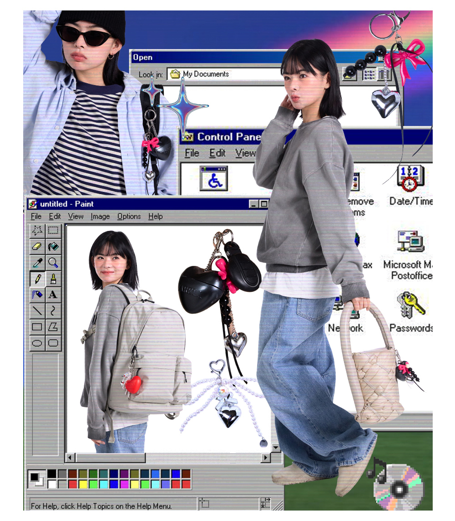
Task: Click the left arrow of Paint's horizontal scrollbar
Action: click(70, 458)
